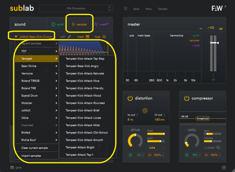Click the s-chain link icon
235x172 pixels.
click(x=218, y=148)
